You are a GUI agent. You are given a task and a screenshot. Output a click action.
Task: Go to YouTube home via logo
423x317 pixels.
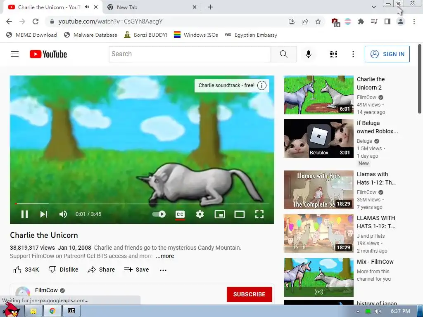pos(48,54)
